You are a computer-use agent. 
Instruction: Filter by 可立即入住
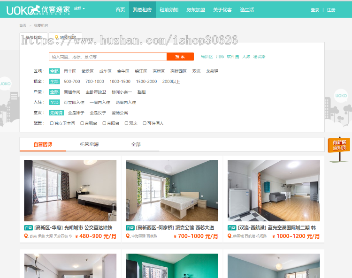tap(74, 102)
